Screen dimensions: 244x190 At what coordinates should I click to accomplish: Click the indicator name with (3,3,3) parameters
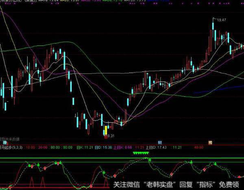pos(11,148)
